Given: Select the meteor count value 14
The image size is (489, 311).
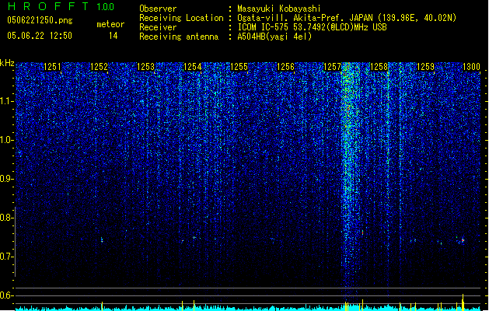Looking at the screenshot, I should coord(114,36).
